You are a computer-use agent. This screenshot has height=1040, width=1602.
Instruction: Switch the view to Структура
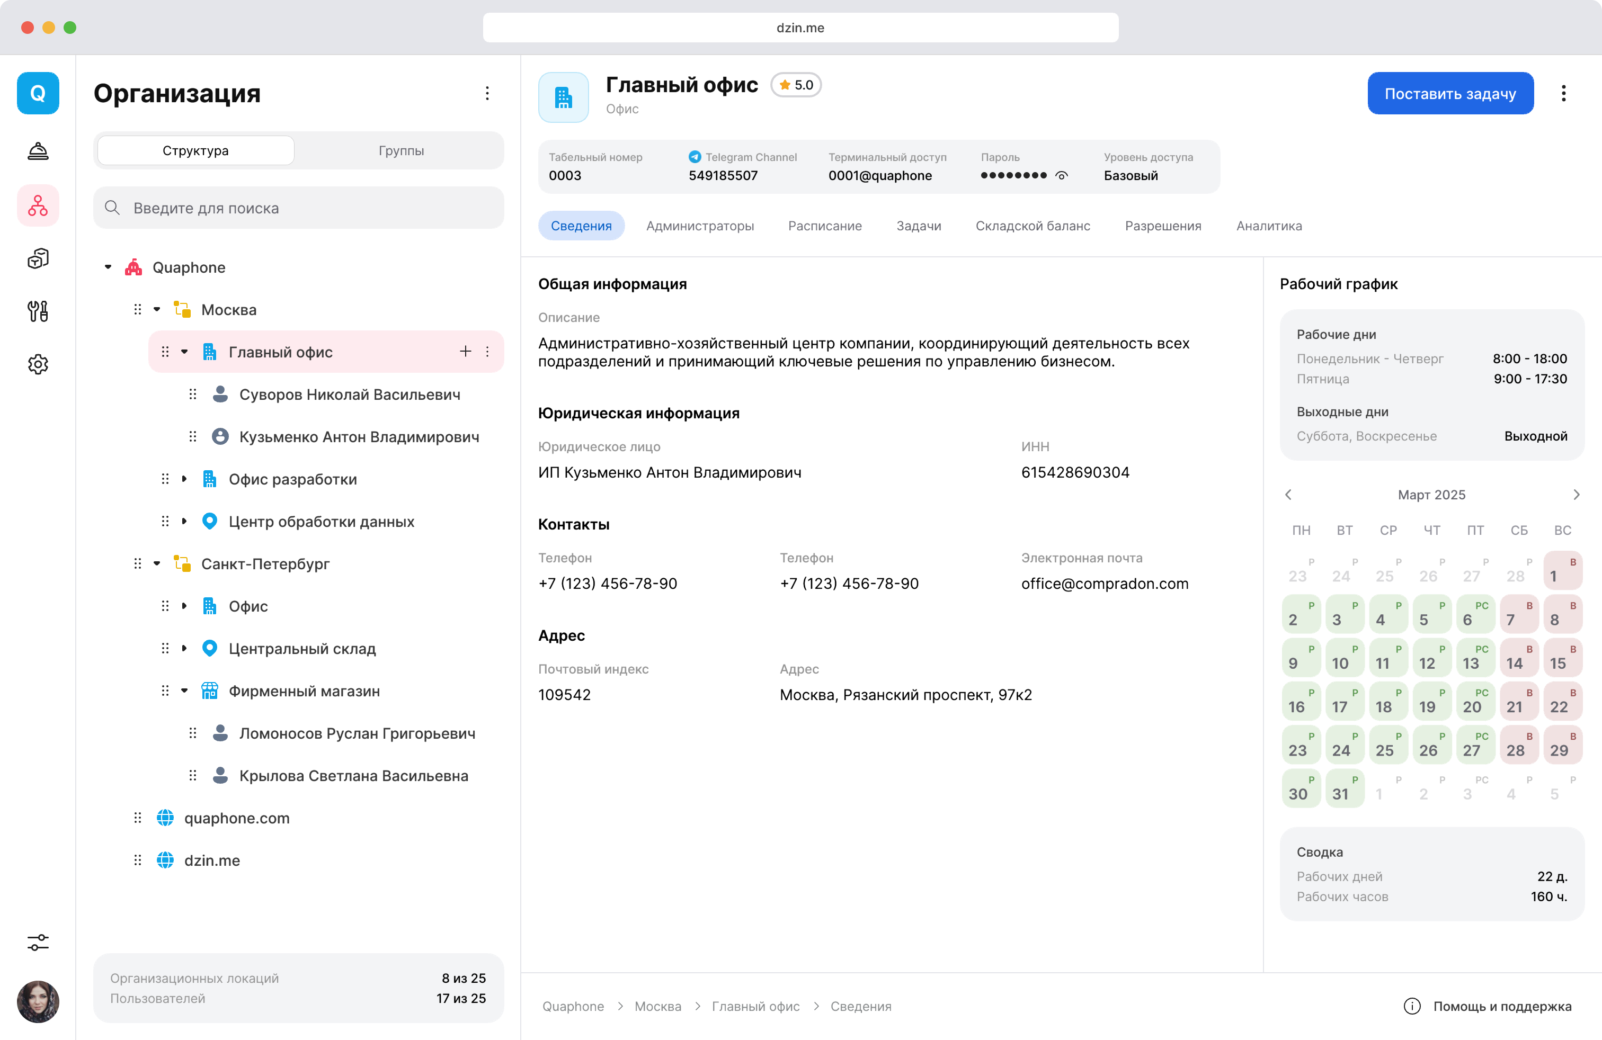[195, 151]
